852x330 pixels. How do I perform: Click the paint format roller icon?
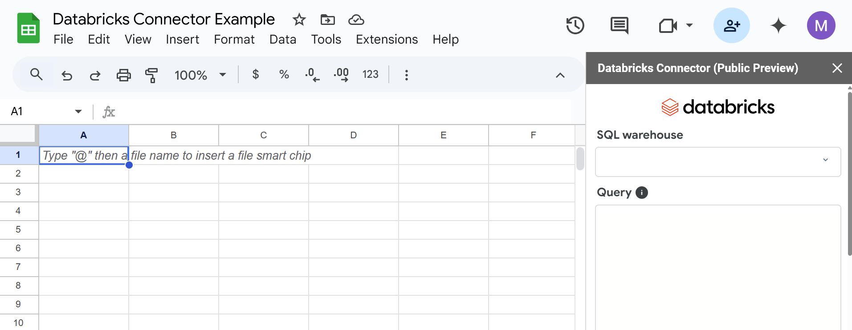pyautogui.click(x=151, y=75)
